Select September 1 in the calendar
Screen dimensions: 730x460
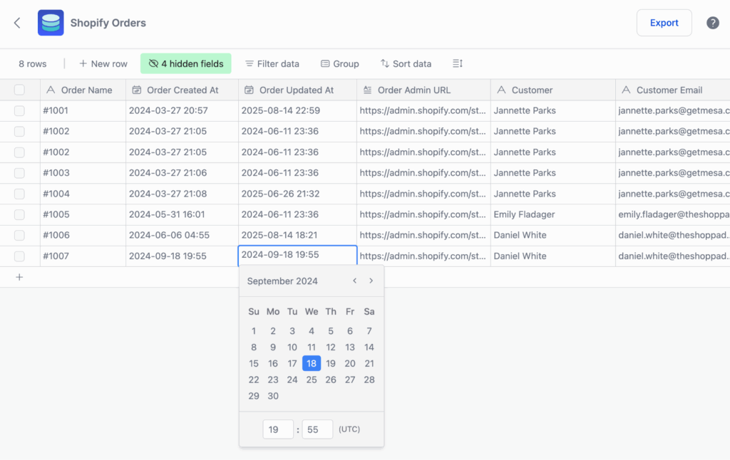(x=254, y=331)
